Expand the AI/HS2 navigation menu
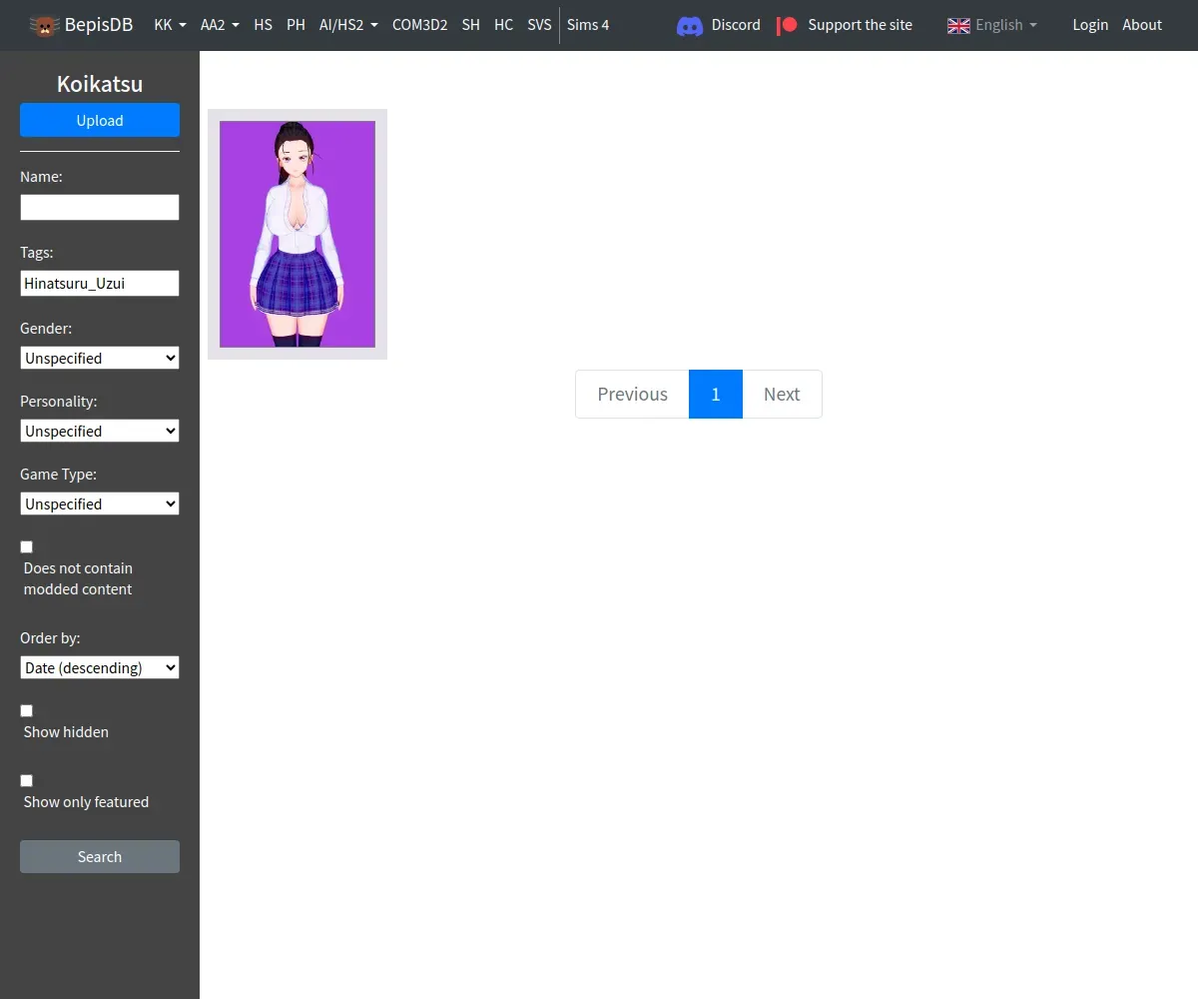 [x=348, y=25]
